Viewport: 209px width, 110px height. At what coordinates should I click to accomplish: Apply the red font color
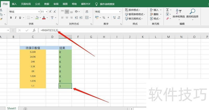pos(44,18)
